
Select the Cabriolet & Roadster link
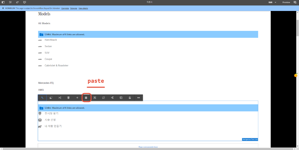tap(57, 66)
